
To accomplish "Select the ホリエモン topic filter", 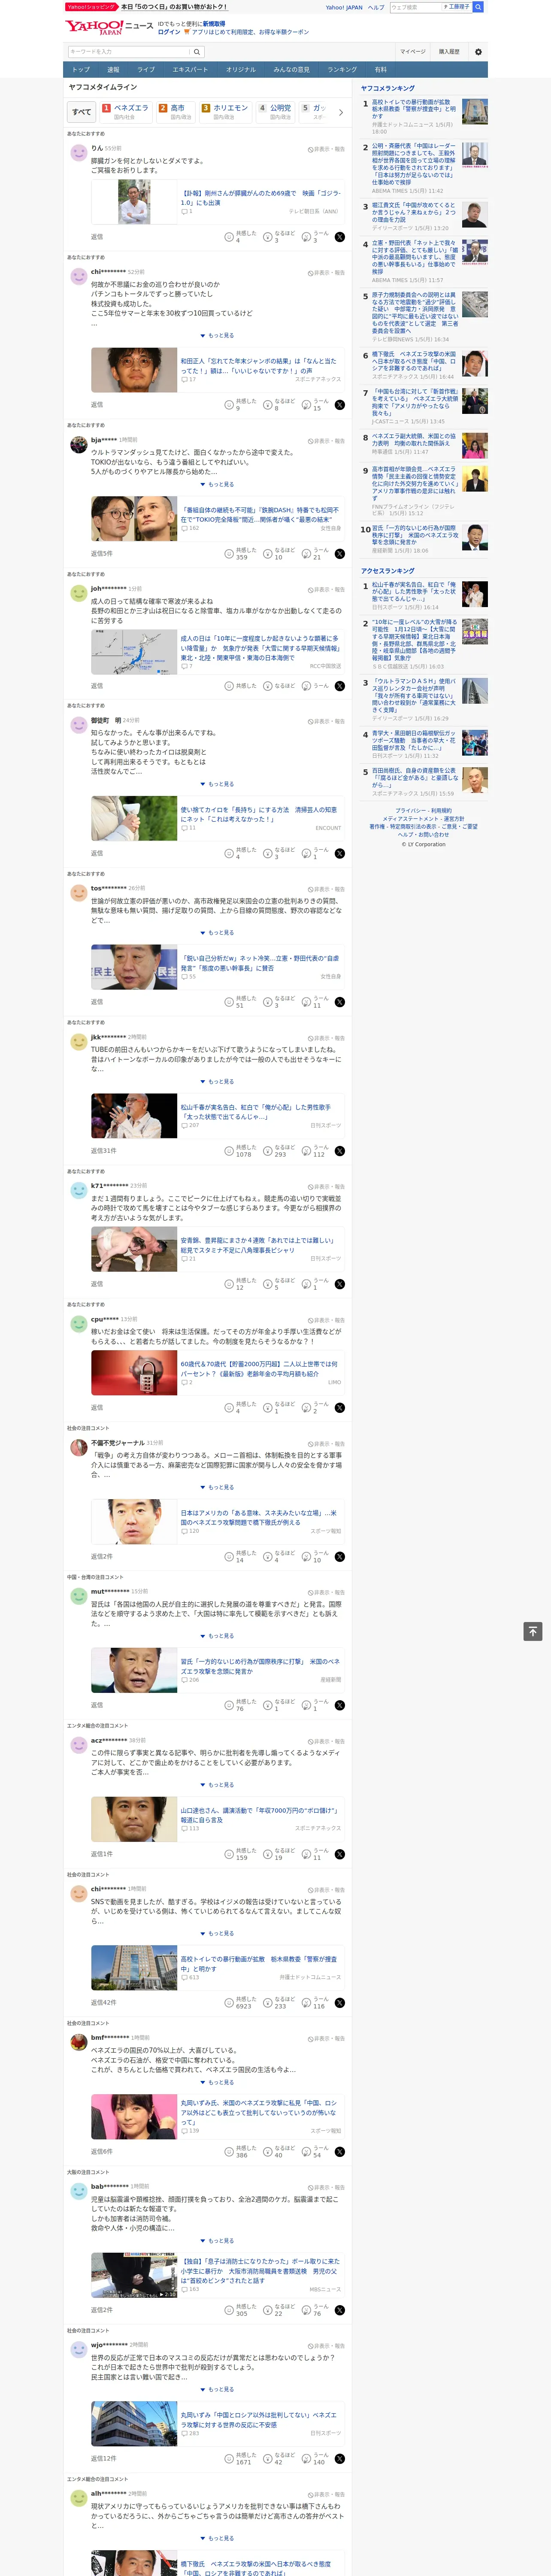I will 225,112.
